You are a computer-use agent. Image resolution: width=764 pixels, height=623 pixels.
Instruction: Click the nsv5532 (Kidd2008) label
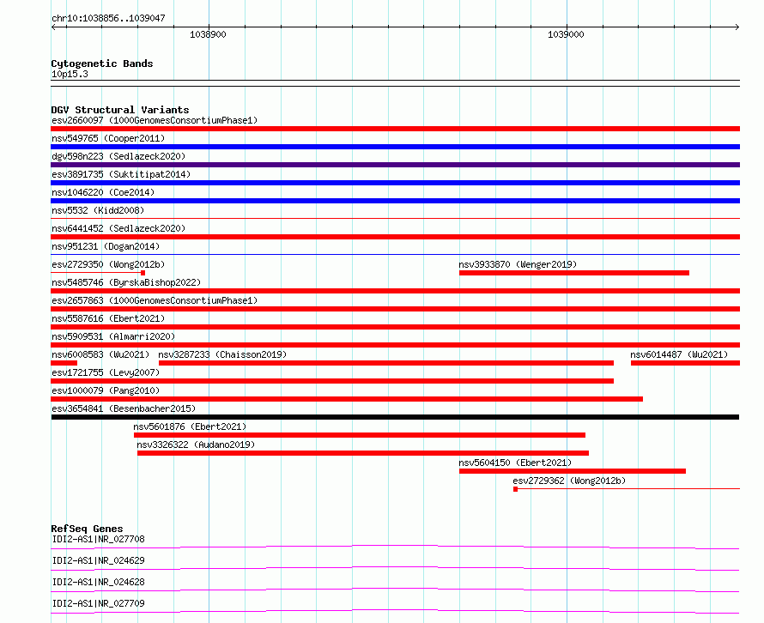click(98, 210)
